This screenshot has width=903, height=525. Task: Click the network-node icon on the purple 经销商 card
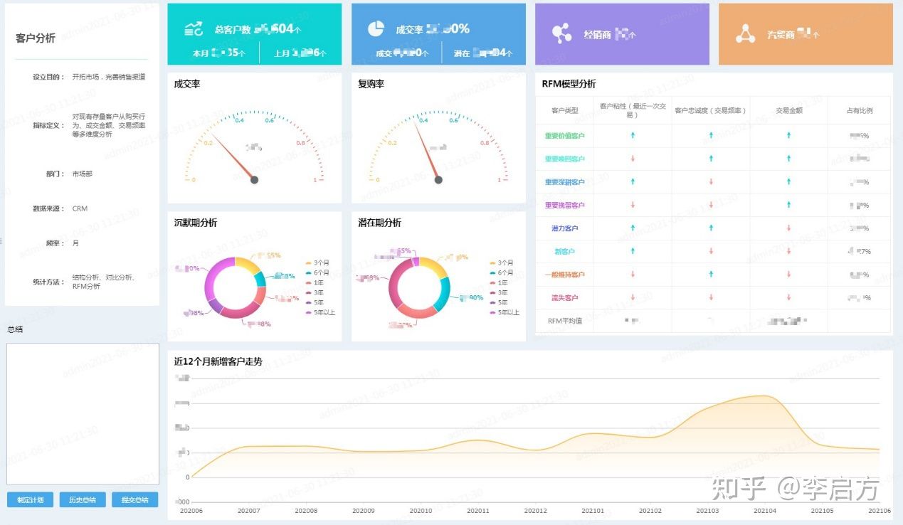click(561, 33)
